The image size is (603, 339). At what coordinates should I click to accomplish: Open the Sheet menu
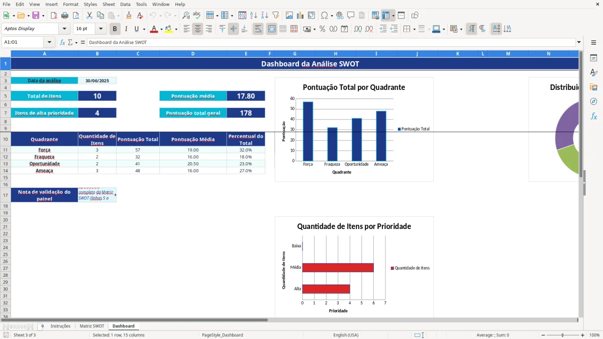[x=109, y=4]
